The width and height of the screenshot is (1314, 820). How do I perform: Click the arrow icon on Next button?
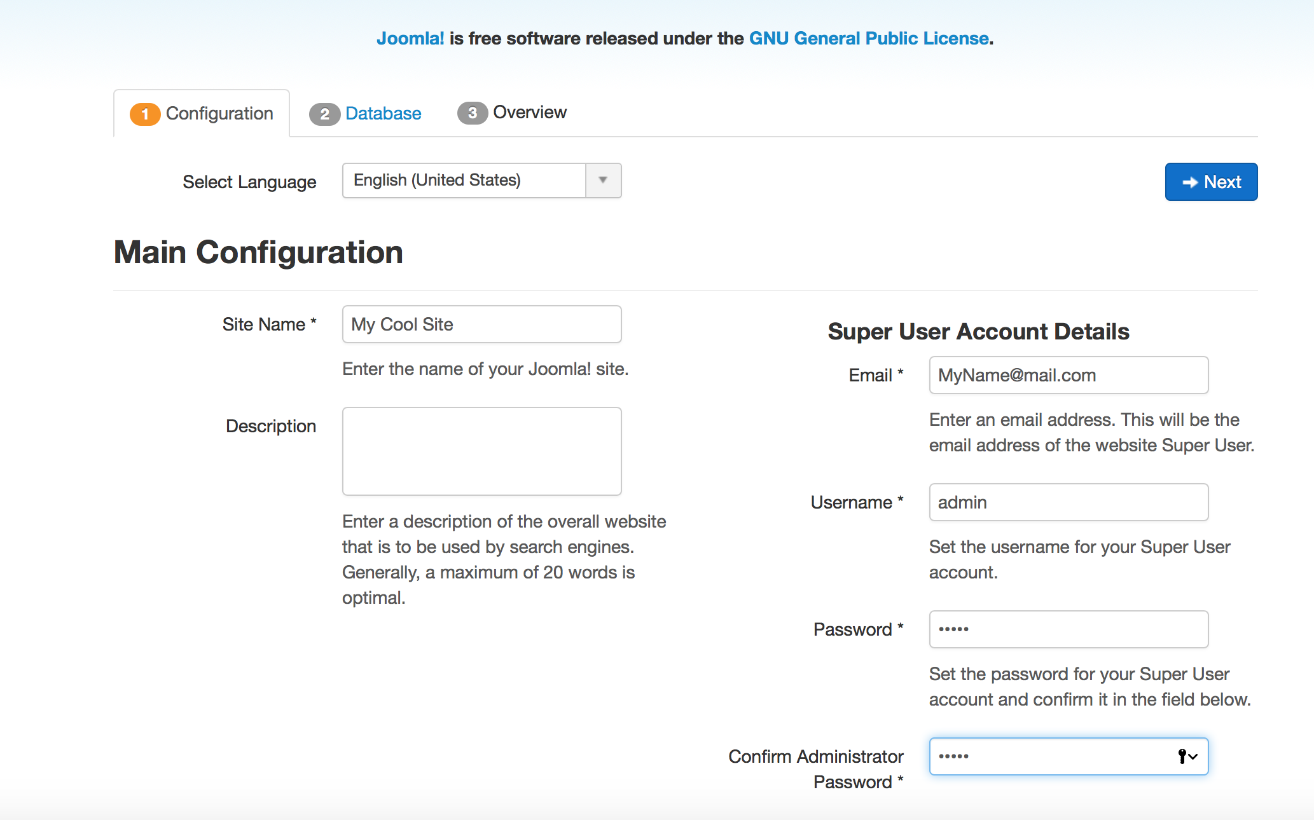pos(1190,182)
